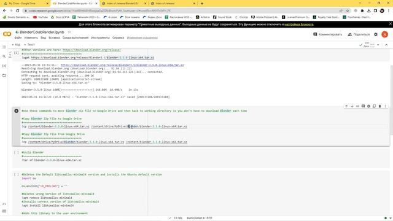Viewport: 393px width, 221px height.
Task: Mirror cell in tab icon
Action: (x=374, y=106)
